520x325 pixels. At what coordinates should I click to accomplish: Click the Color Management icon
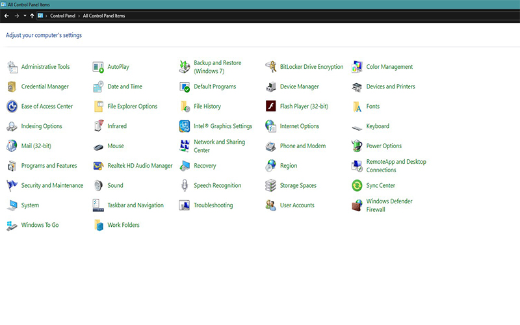click(x=357, y=67)
